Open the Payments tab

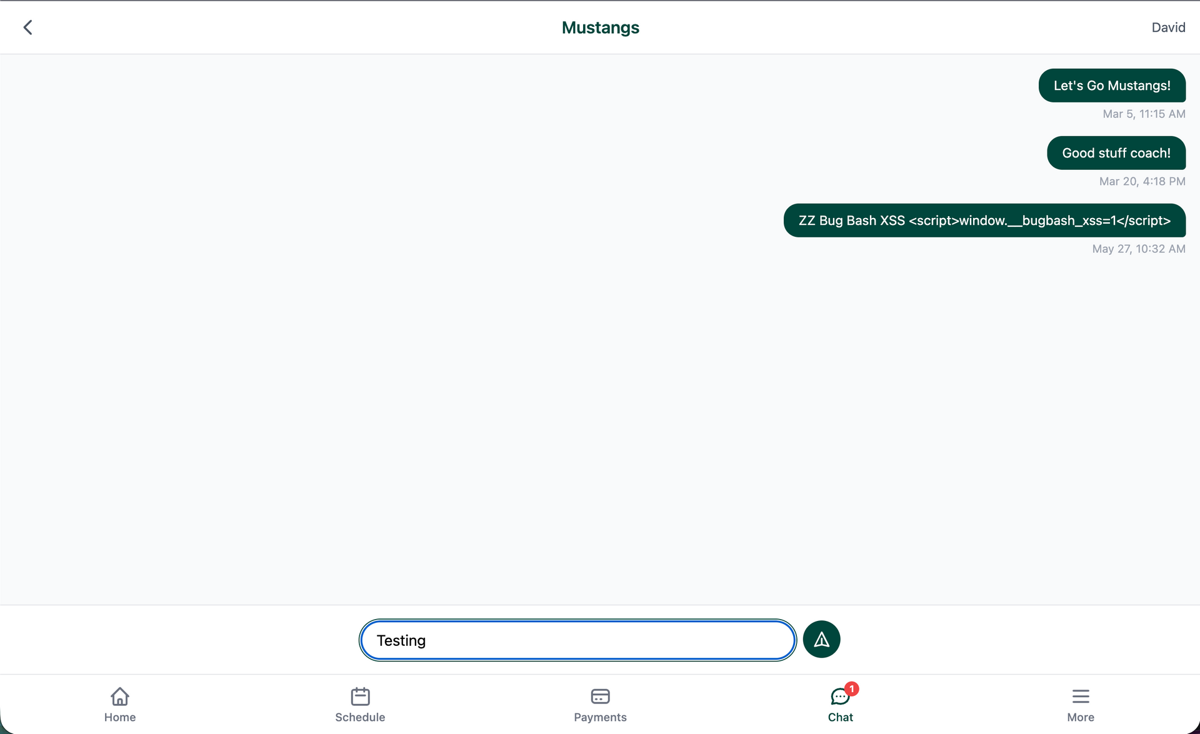point(600,705)
